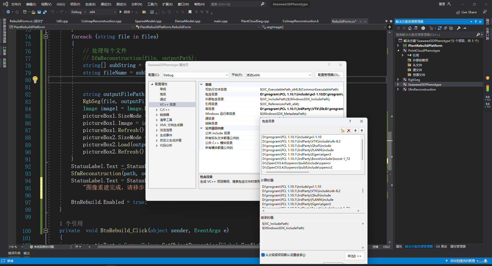Move the selected include directory down
Viewport: 492px width, 266px height.
tap(355, 130)
